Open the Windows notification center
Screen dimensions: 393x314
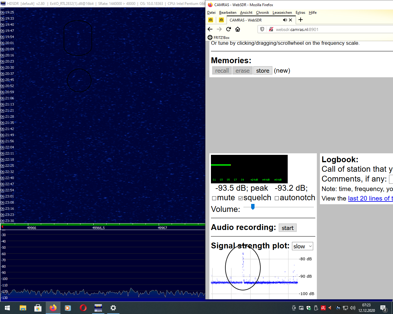click(x=383, y=308)
